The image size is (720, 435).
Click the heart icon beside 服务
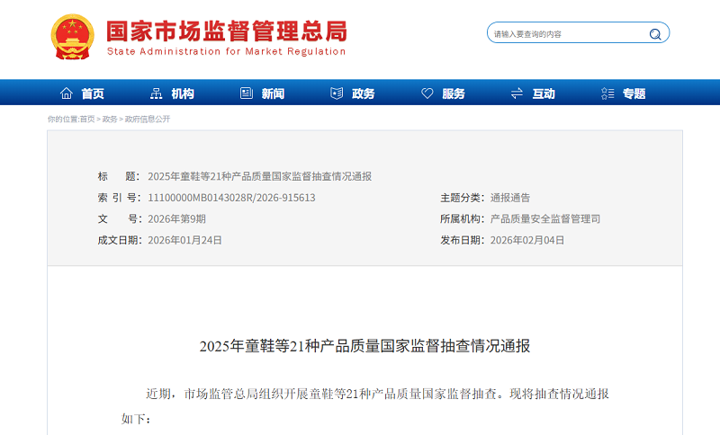[427, 93]
